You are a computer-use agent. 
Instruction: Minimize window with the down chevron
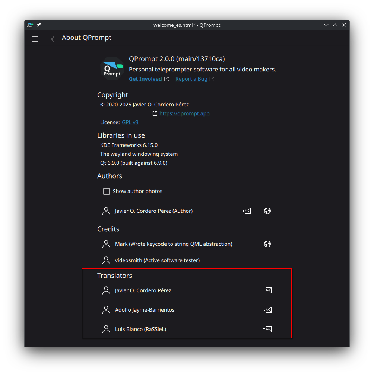click(326, 25)
